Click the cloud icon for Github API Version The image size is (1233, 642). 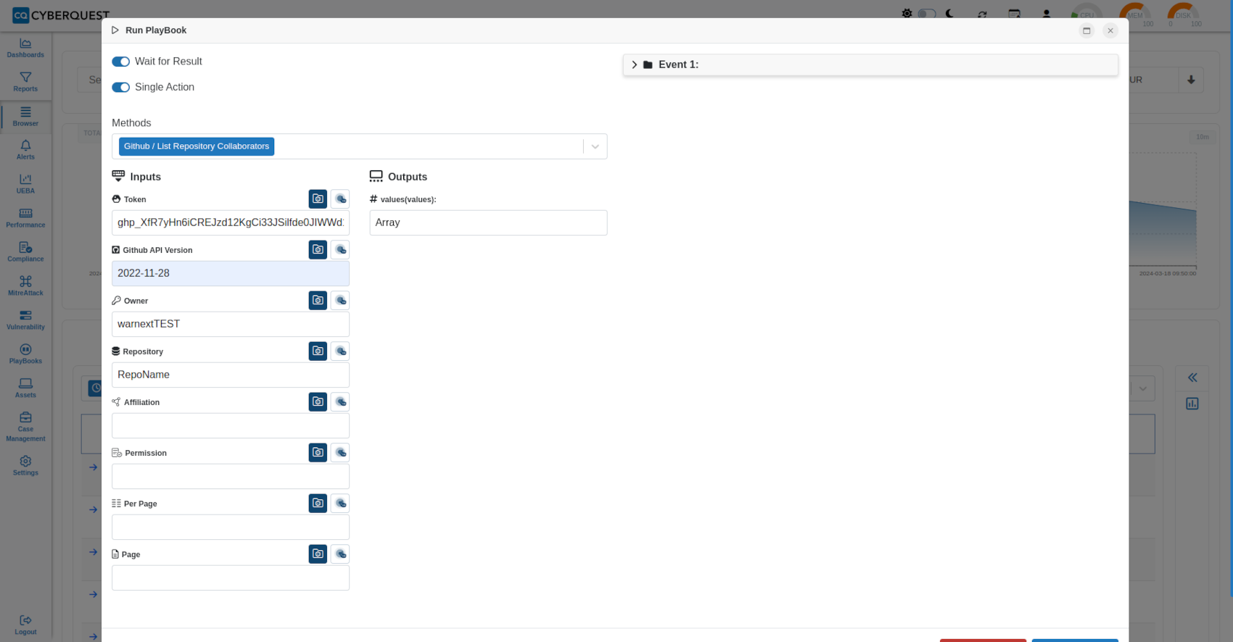pos(340,249)
